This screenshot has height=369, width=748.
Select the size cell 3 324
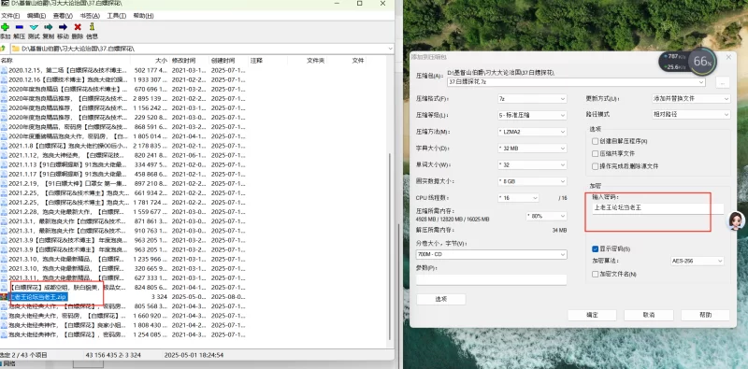(159, 296)
